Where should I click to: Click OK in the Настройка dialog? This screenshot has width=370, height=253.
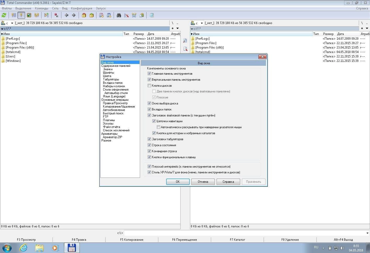pyautogui.click(x=178, y=182)
